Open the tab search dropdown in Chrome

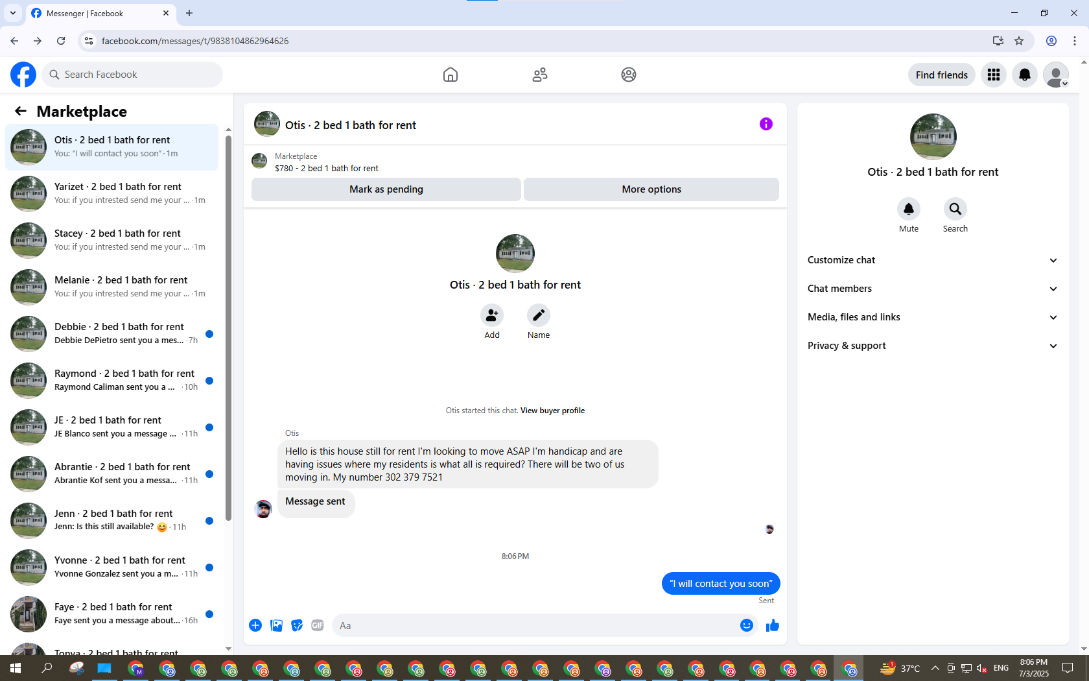[13, 13]
